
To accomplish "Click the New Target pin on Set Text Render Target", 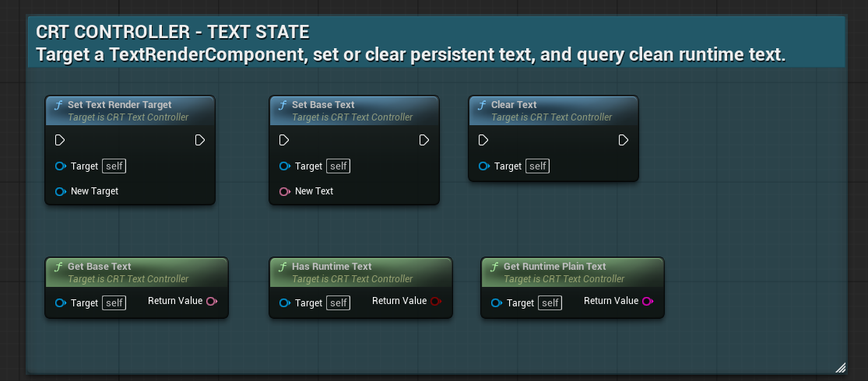I will [x=61, y=191].
